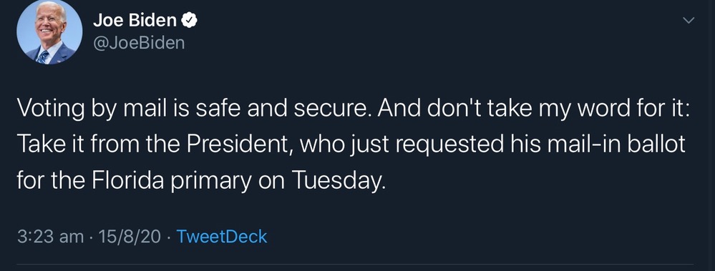
Task: Select the 15/8/20 date text
Action: click(x=127, y=237)
